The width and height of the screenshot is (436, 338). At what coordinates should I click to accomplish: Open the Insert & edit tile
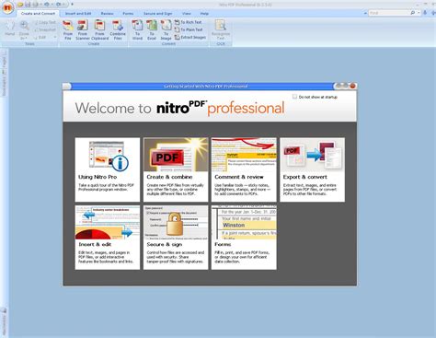tap(108, 238)
